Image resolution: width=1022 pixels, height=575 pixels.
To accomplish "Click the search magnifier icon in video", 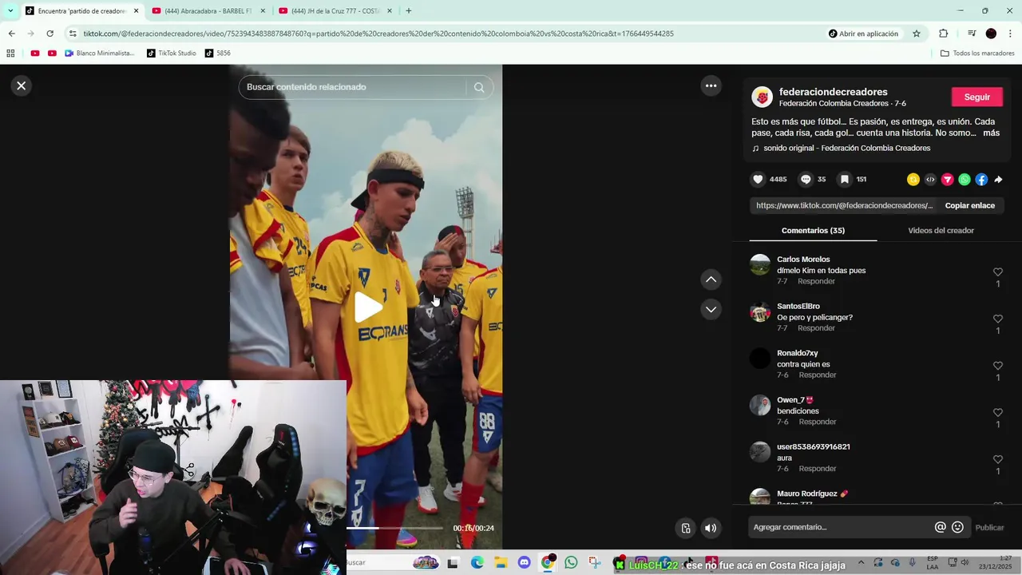I will tap(479, 87).
